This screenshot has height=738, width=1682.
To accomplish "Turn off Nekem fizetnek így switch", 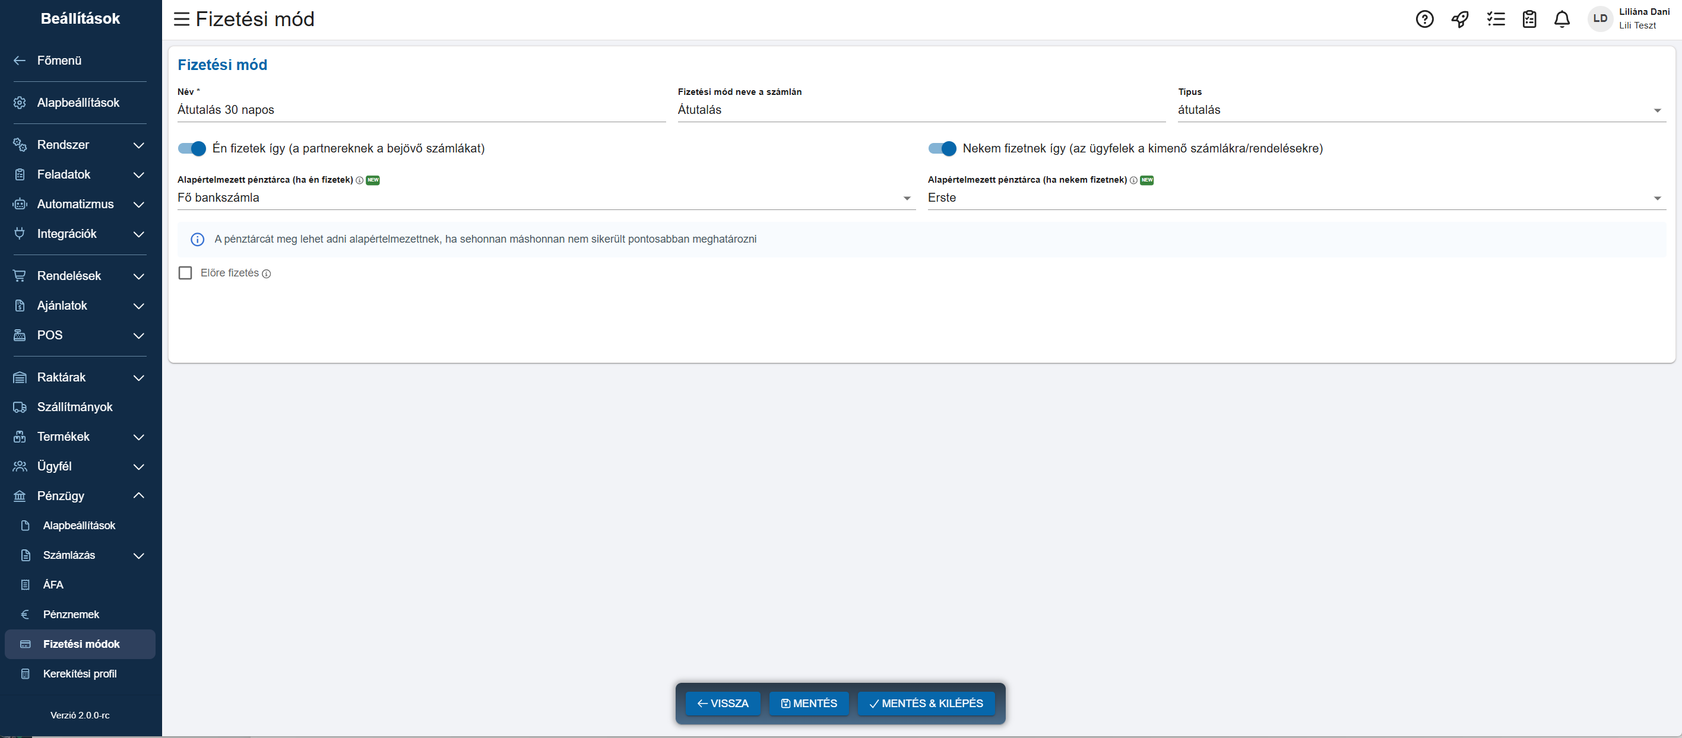I will coord(942,149).
